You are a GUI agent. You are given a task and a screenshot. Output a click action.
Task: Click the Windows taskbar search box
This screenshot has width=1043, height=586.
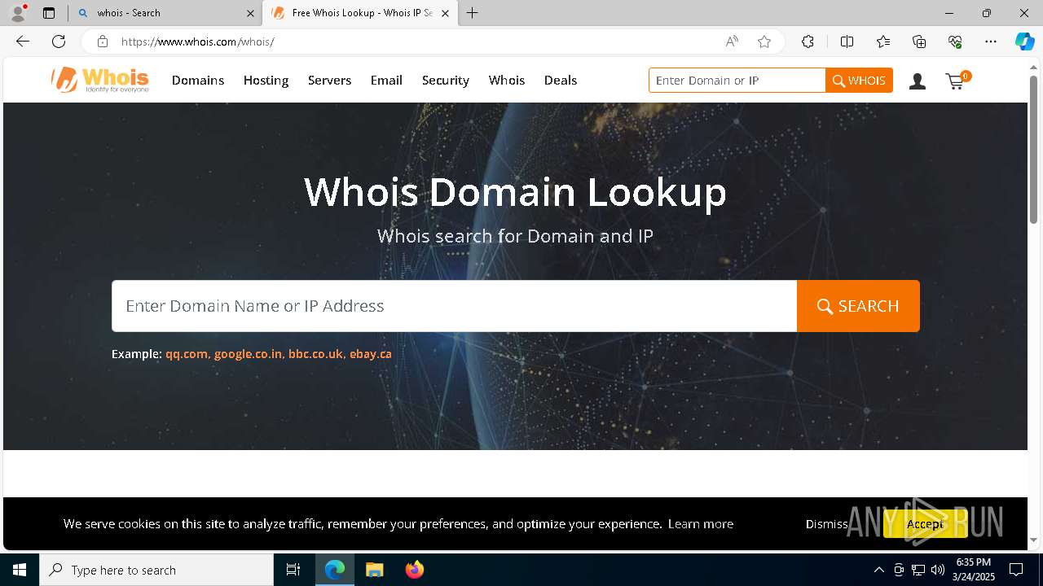(x=156, y=570)
